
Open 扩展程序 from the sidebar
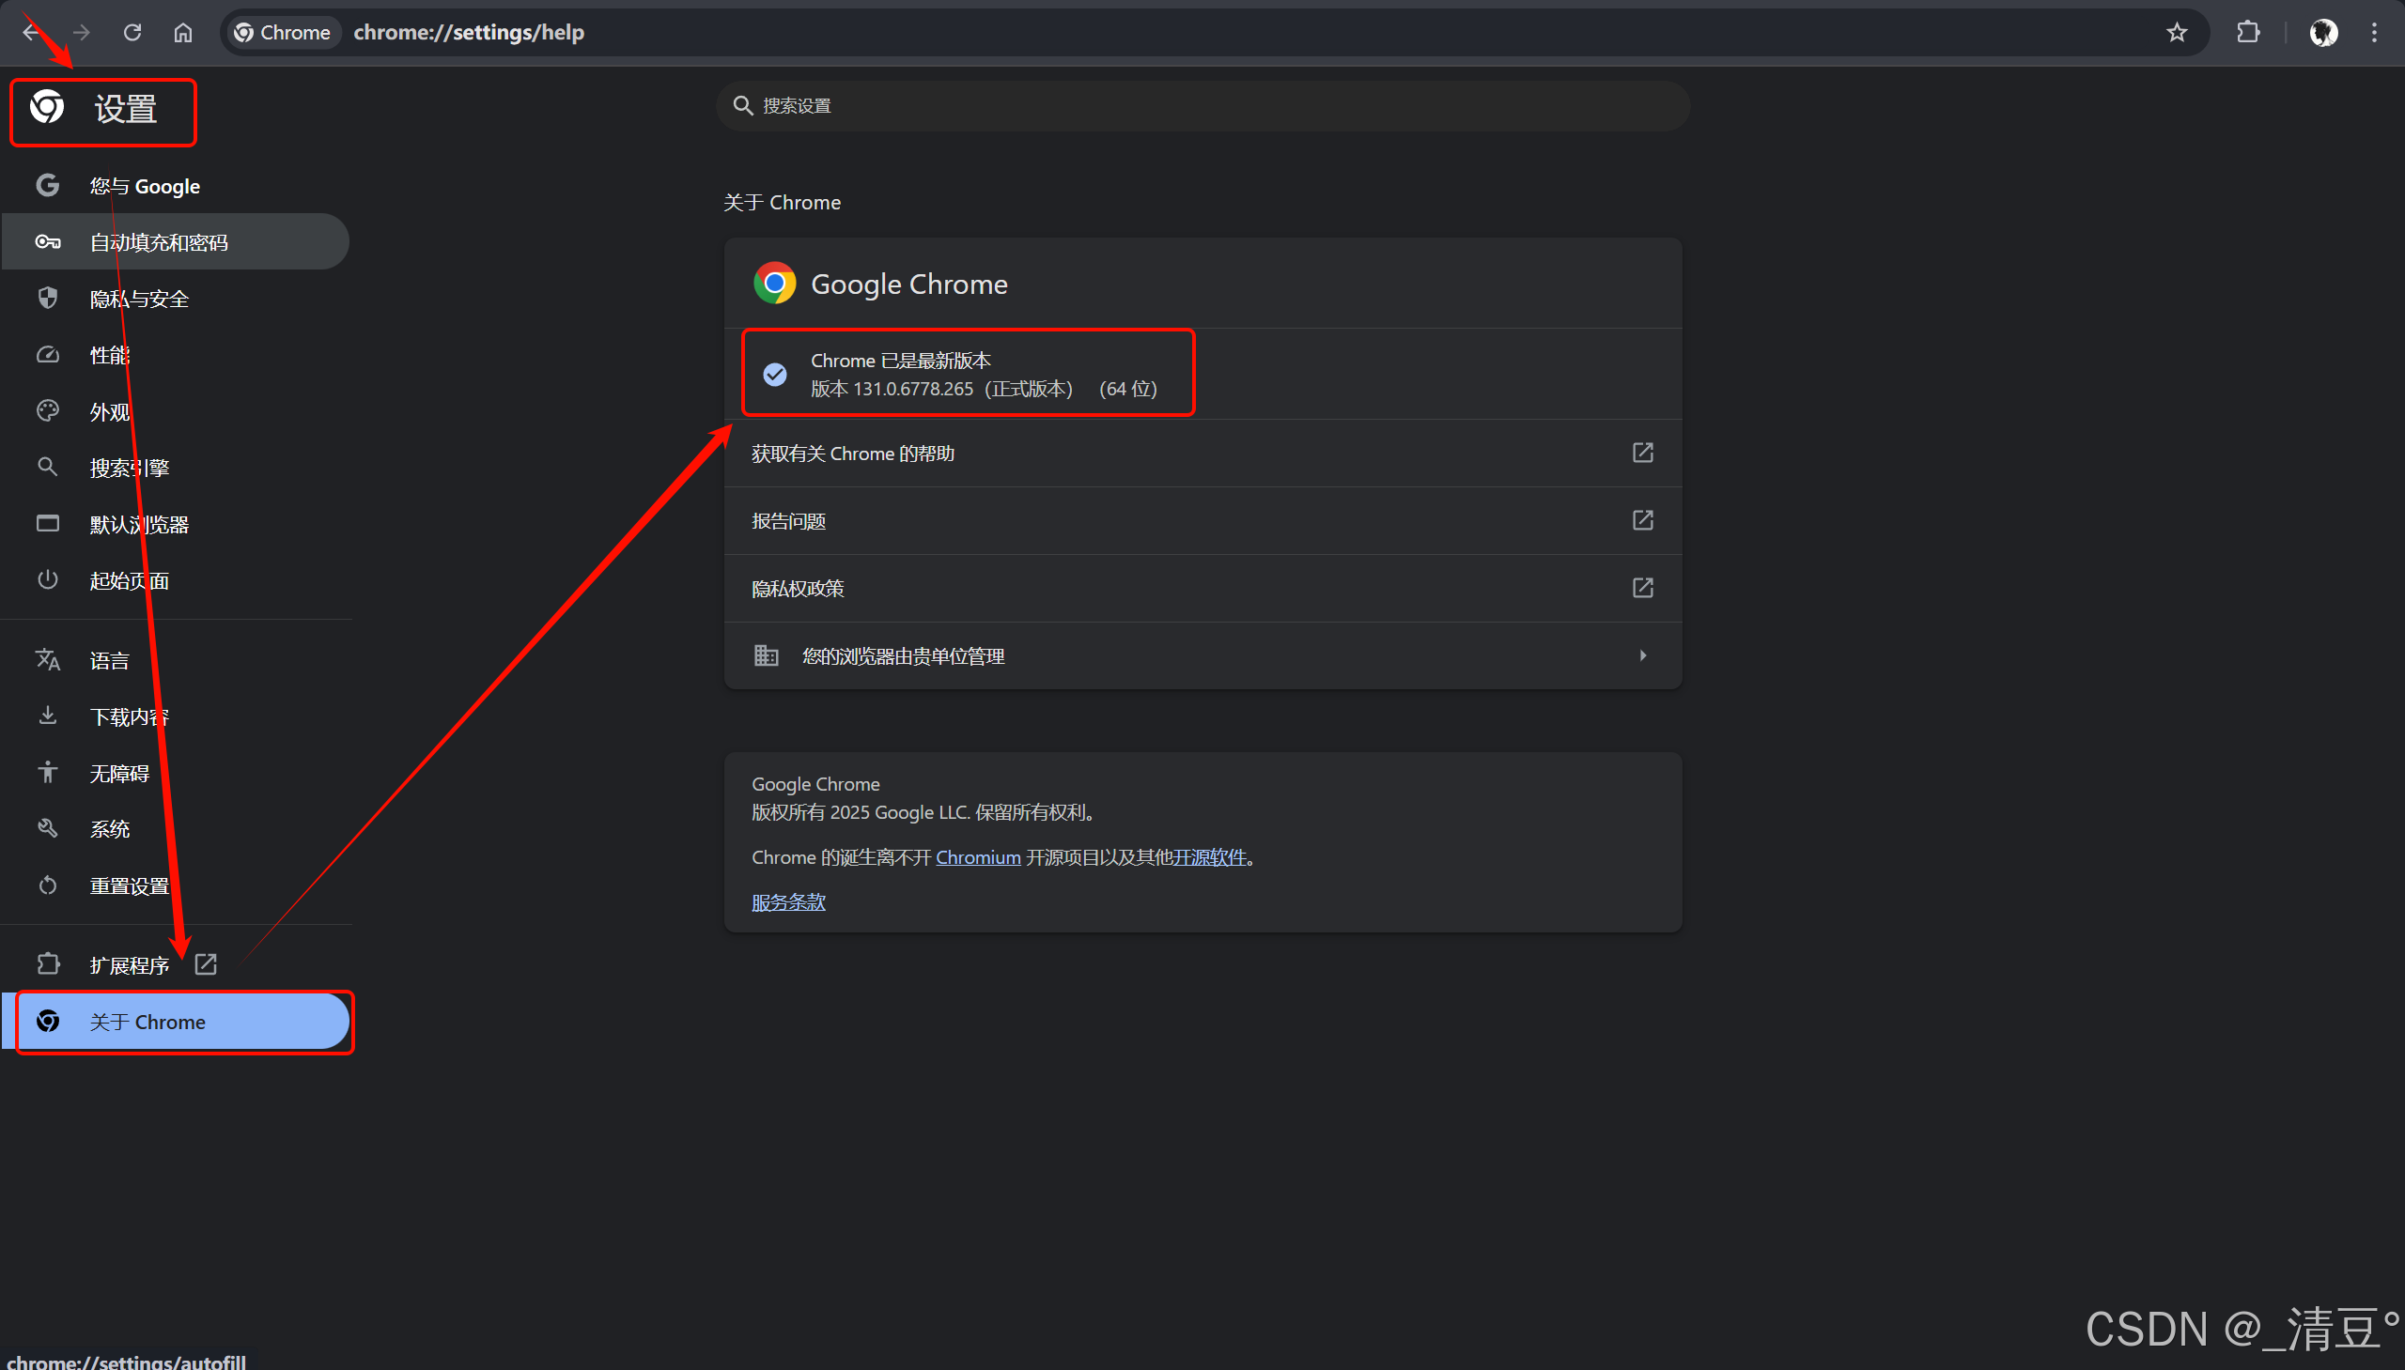175,965
